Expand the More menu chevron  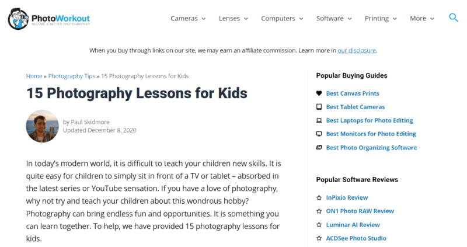coord(432,19)
